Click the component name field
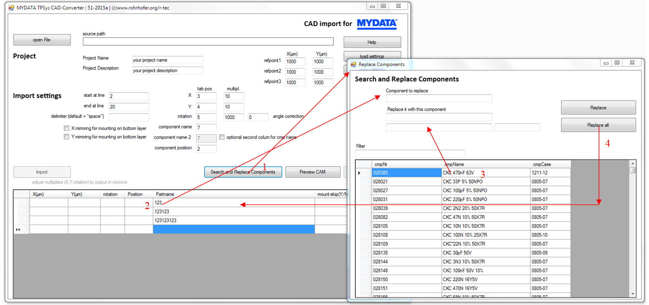This screenshot has width=649, height=305. 206,128
